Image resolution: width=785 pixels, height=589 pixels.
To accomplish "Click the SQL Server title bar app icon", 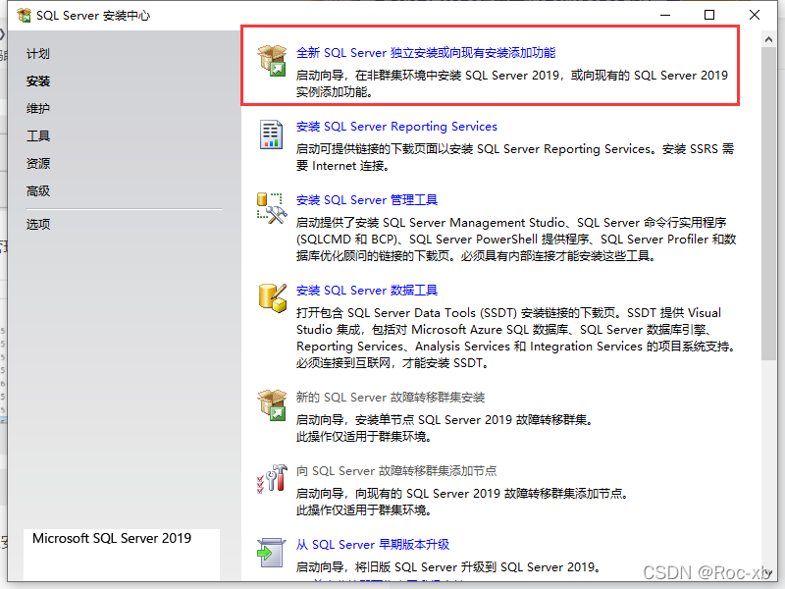I will point(24,16).
